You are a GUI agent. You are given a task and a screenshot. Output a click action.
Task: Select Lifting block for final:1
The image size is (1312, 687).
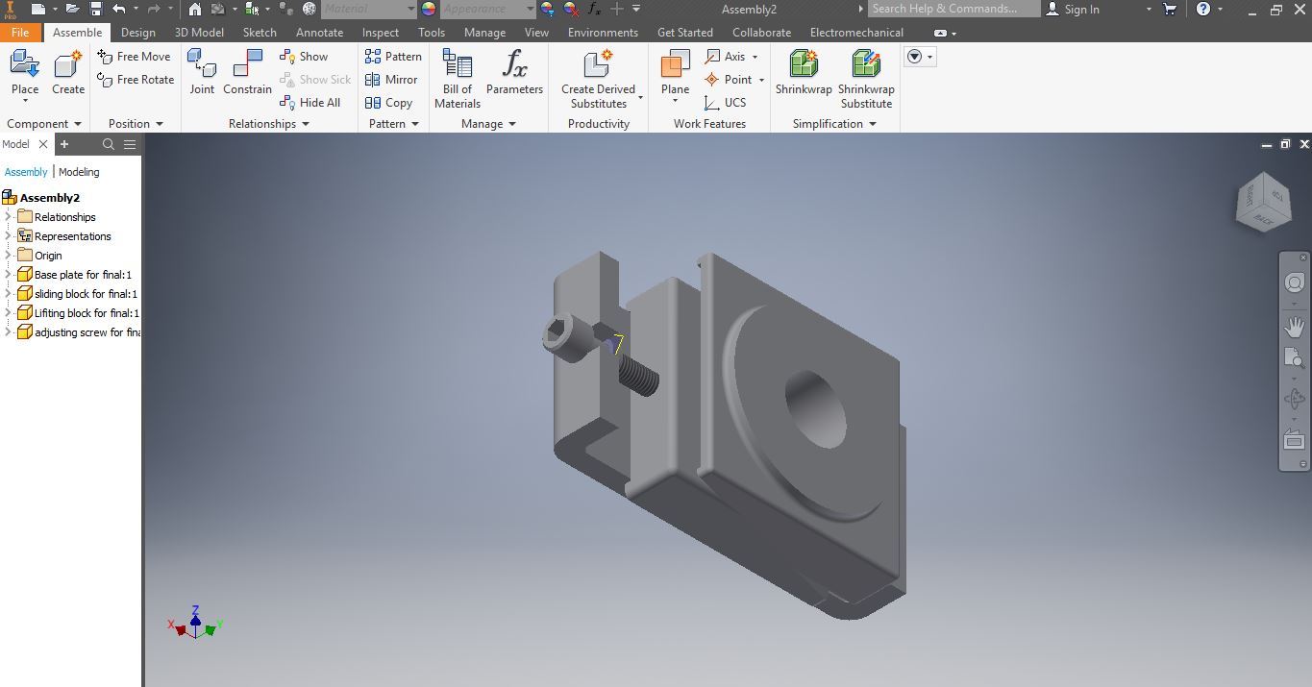[78, 313]
